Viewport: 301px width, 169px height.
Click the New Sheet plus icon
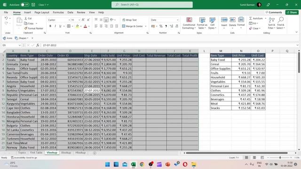coord(95,153)
